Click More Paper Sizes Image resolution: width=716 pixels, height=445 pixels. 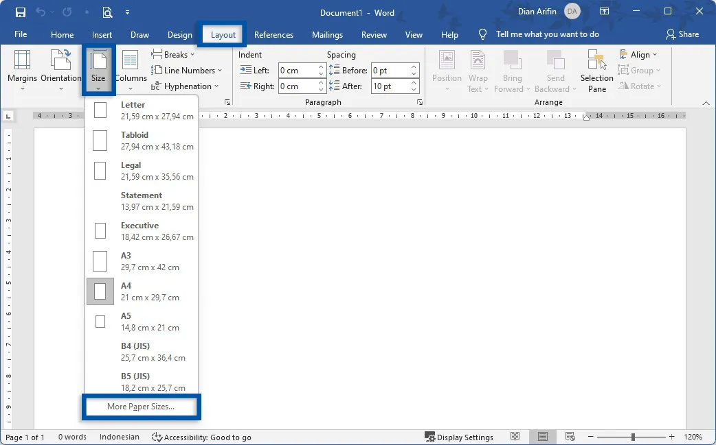point(141,407)
